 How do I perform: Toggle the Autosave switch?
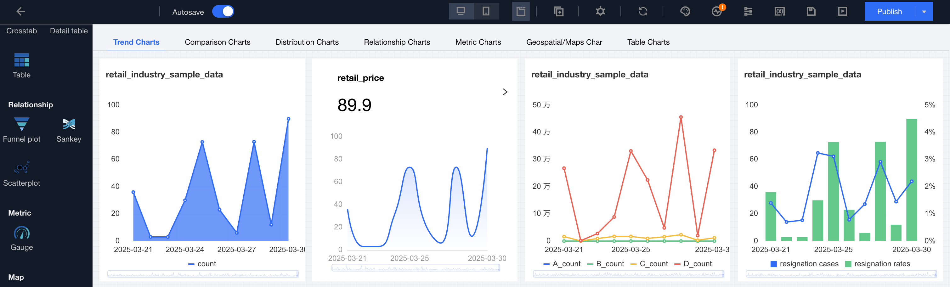(223, 11)
